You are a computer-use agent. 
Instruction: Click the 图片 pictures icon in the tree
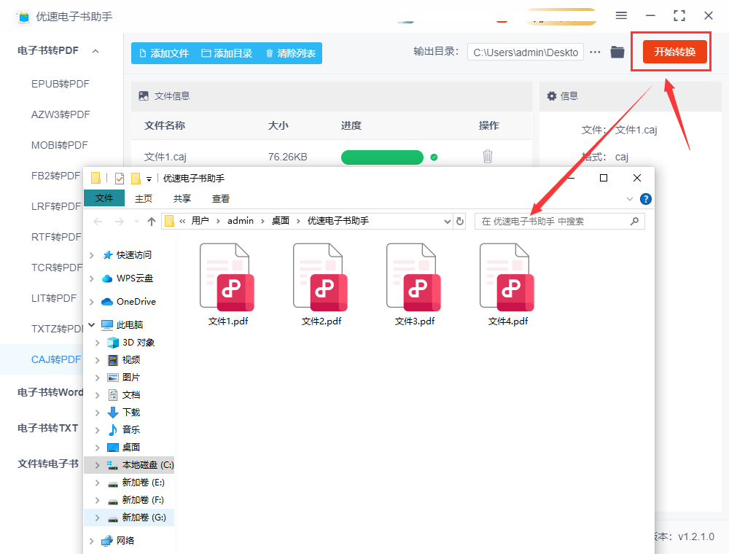[113, 378]
